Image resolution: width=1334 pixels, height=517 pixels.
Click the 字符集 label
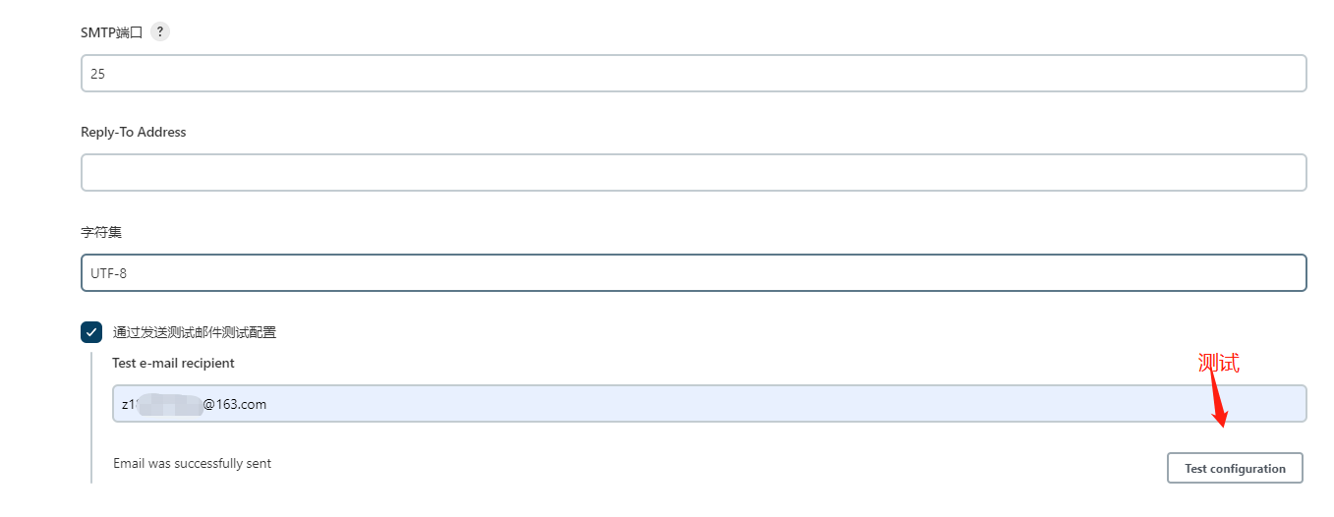tap(101, 232)
